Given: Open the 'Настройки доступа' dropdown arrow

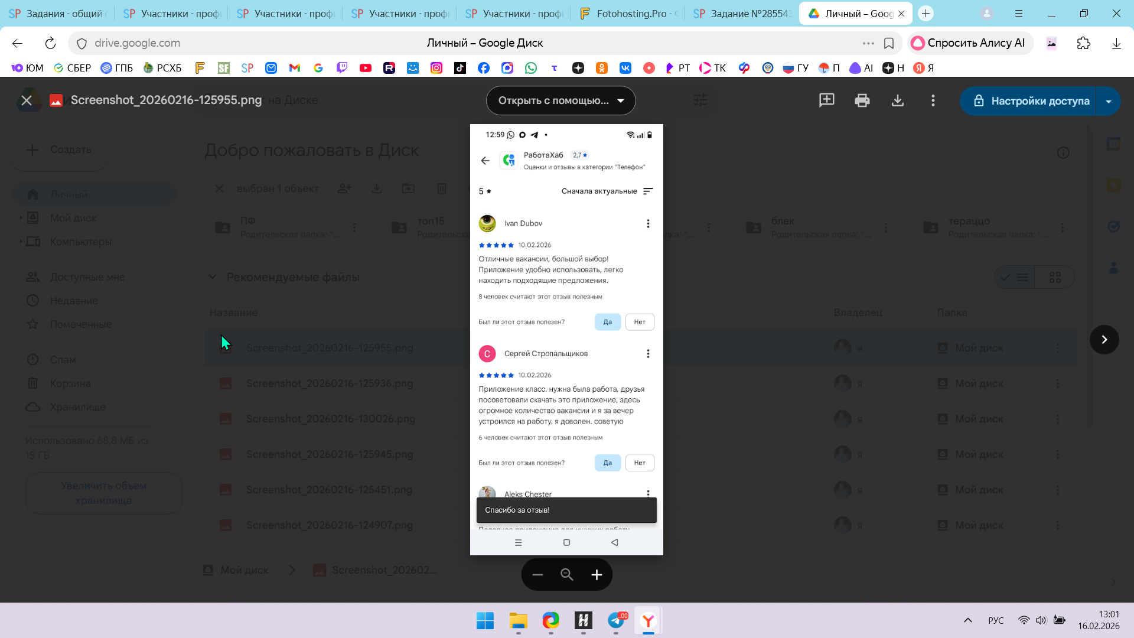Looking at the screenshot, I should pyautogui.click(x=1109, y=101).
